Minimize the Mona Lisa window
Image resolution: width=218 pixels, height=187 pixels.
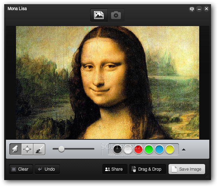tap(199, 9)
